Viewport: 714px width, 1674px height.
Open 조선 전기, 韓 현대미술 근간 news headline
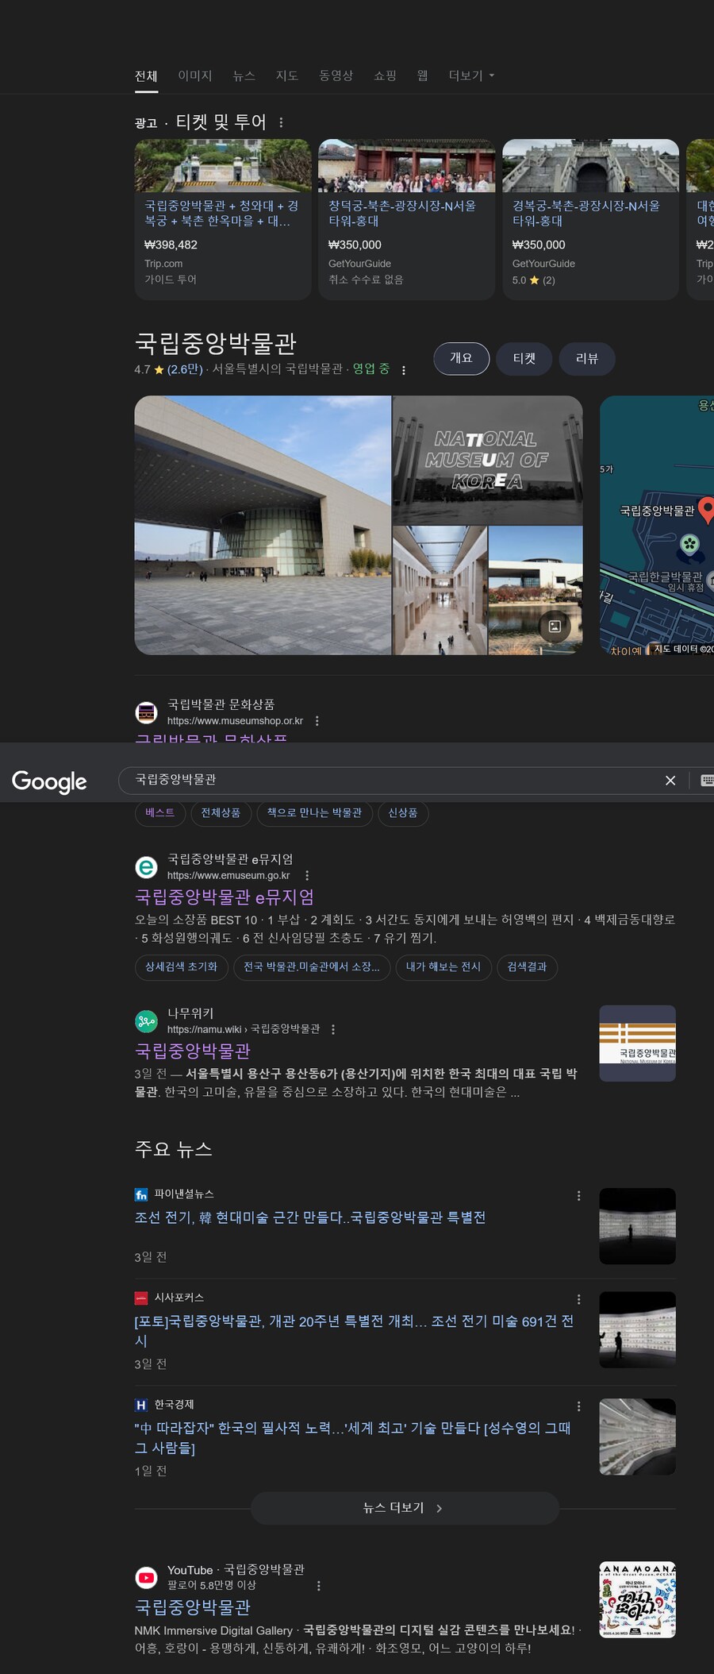point(310,1218)
